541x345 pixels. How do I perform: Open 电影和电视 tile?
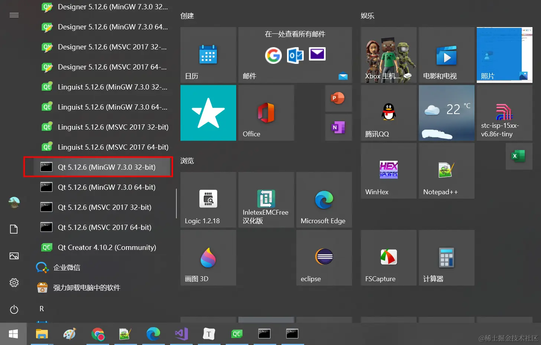(447, 55)
